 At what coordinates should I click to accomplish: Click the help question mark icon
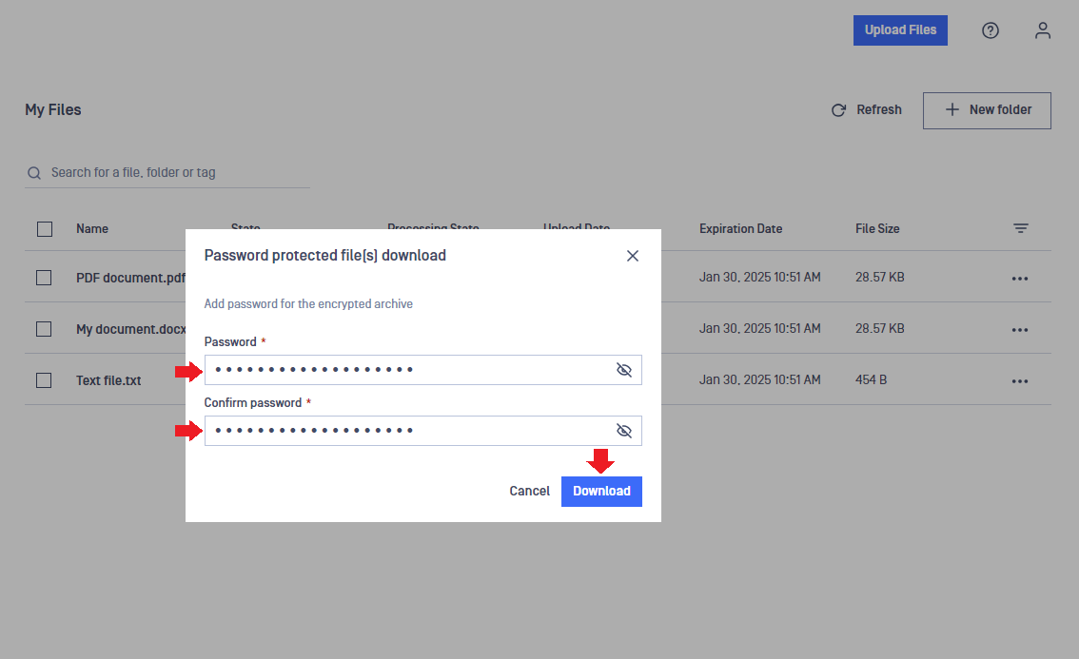991,30
